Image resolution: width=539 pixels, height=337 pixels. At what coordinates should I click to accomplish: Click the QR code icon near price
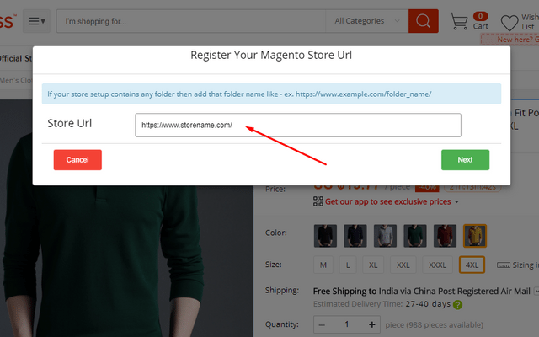pyautogui.click(x=318, y=201)
